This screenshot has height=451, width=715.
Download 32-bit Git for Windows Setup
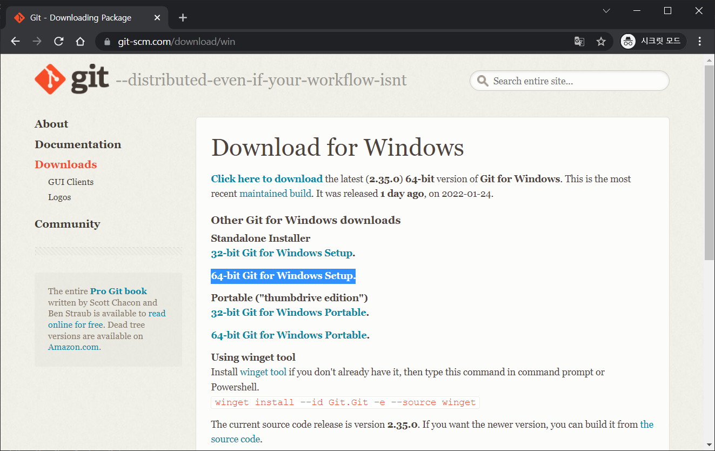pos(282,253)
